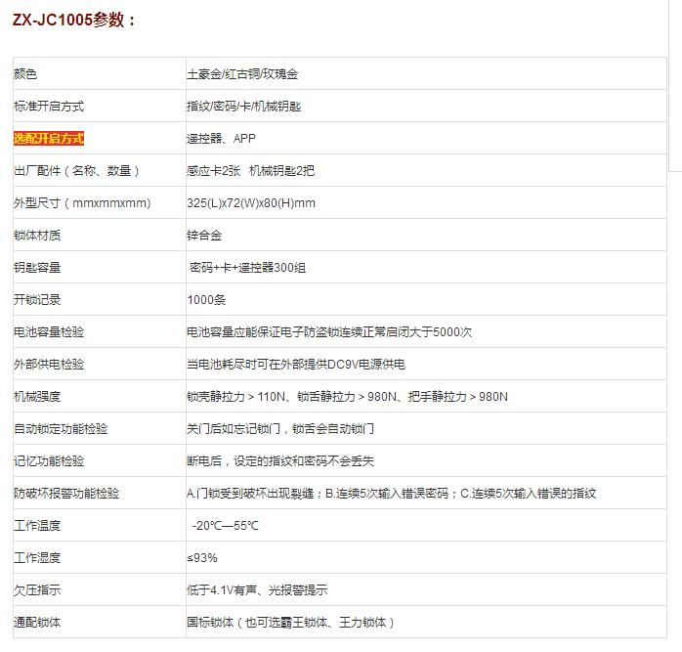Click the 电池容量检验 label
The height and width of the screenshot is (652, 682).
point(49,332)
